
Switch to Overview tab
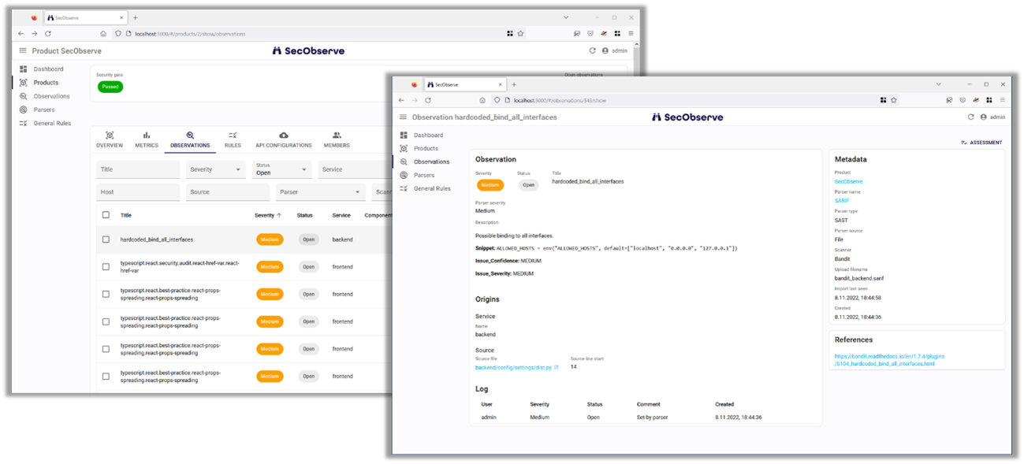110,140
